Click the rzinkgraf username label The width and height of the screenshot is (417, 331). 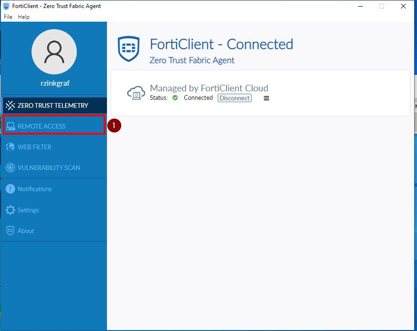click(55, 83)
